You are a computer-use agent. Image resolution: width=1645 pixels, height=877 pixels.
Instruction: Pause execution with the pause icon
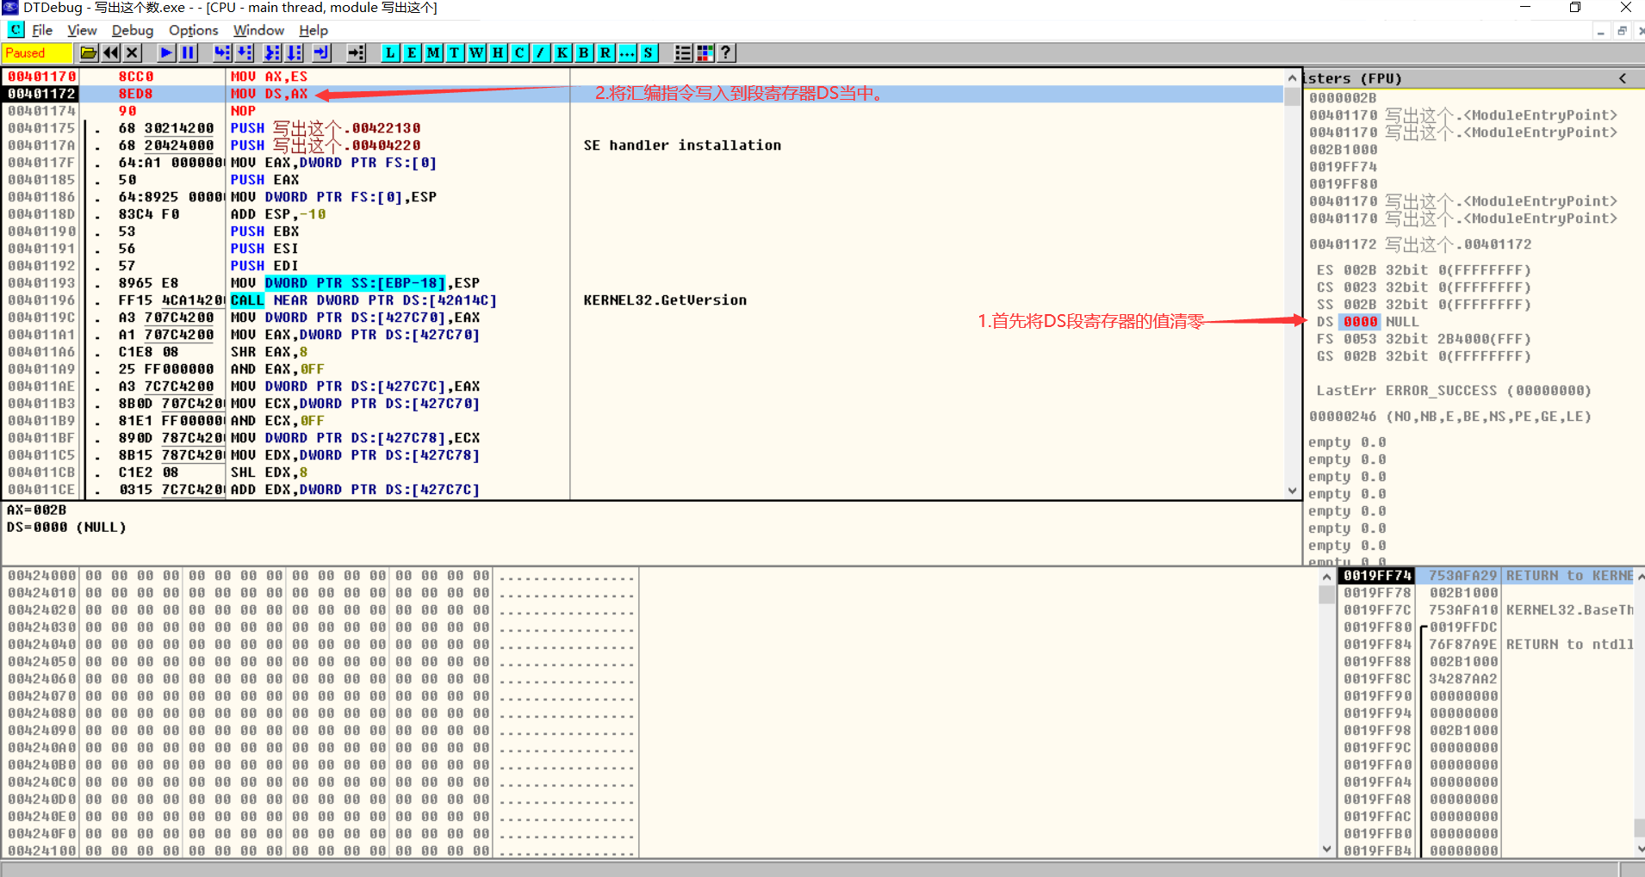click(188, 53)
